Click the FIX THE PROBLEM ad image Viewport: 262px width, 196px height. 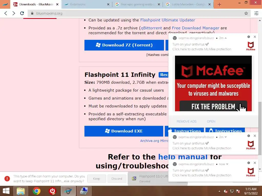[213, 83]
